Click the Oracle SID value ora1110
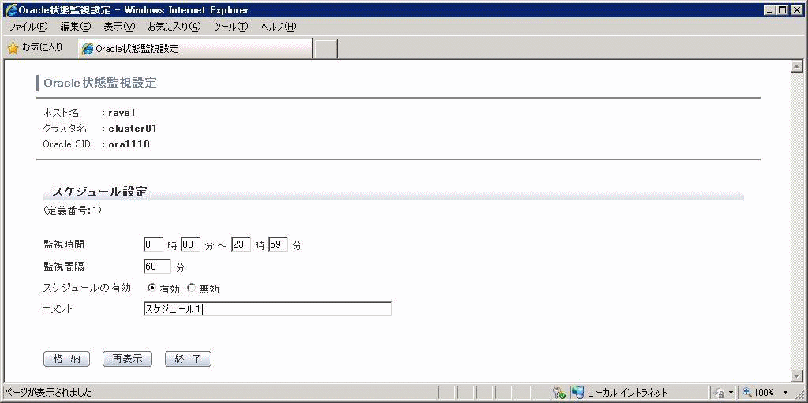This screenshot has width=808, height=403. coord(129,144)
